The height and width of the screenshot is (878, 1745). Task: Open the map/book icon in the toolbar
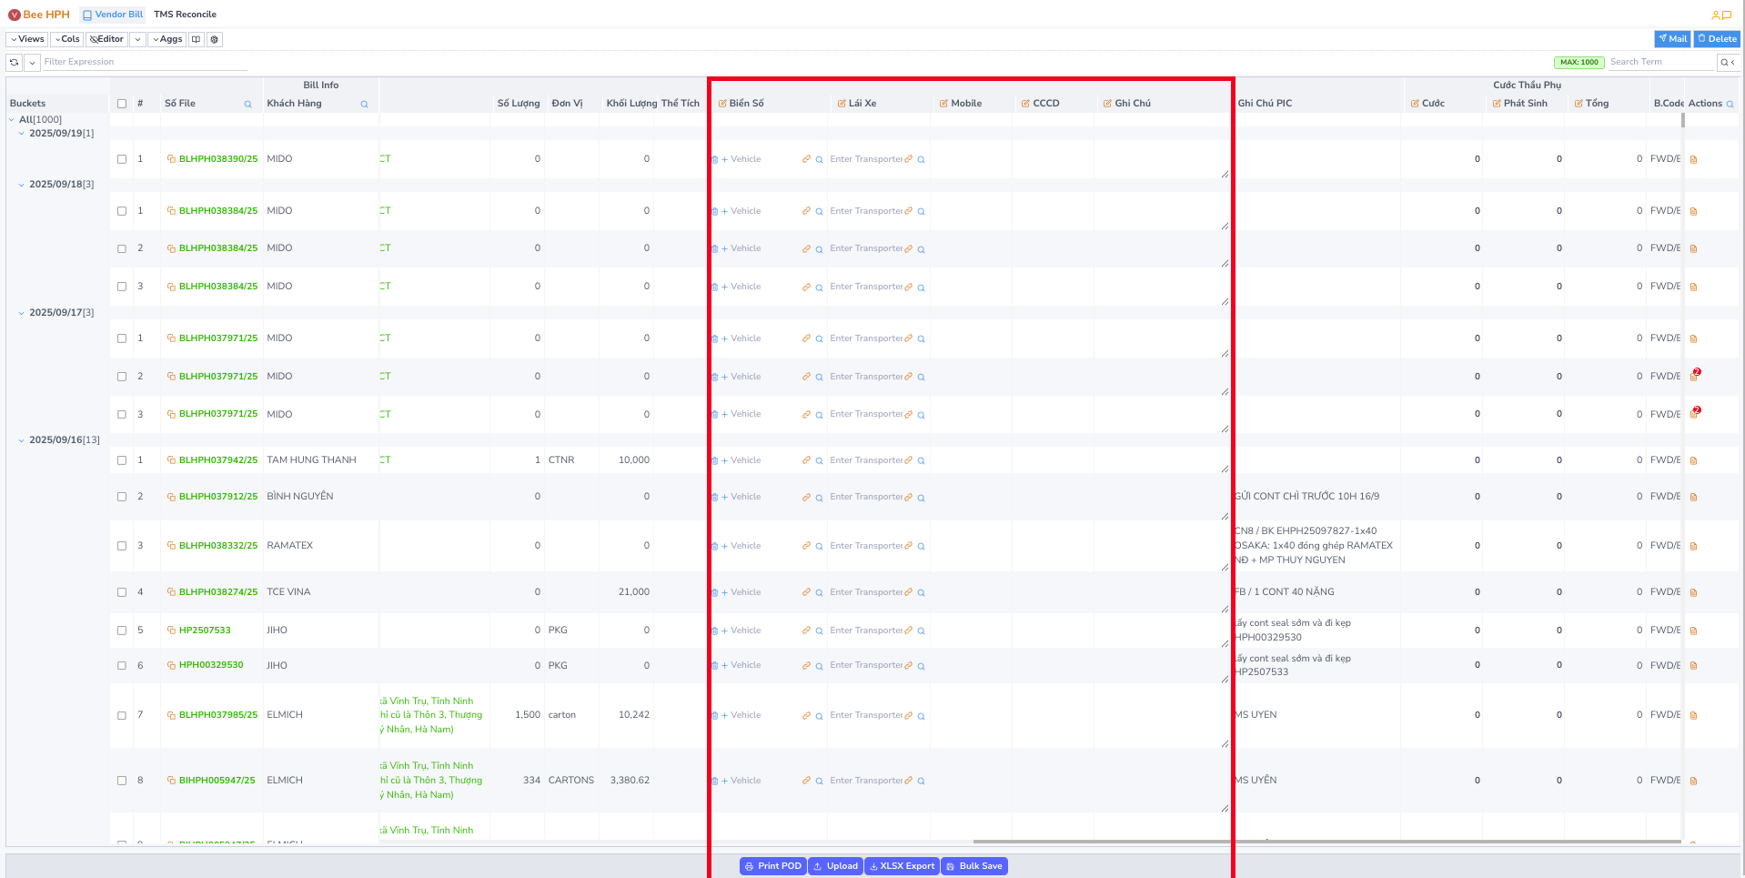click(196, 39)
